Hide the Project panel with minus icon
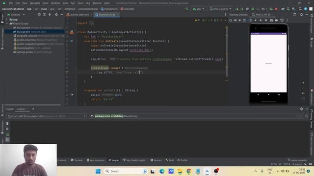Screen dimensions: 314x176 coord(62,15)
